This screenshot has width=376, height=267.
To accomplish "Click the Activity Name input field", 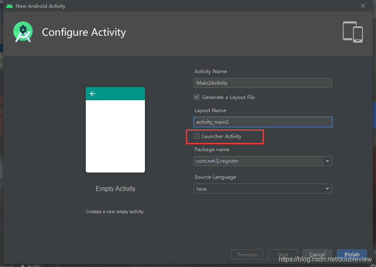I will coord(263,83).
